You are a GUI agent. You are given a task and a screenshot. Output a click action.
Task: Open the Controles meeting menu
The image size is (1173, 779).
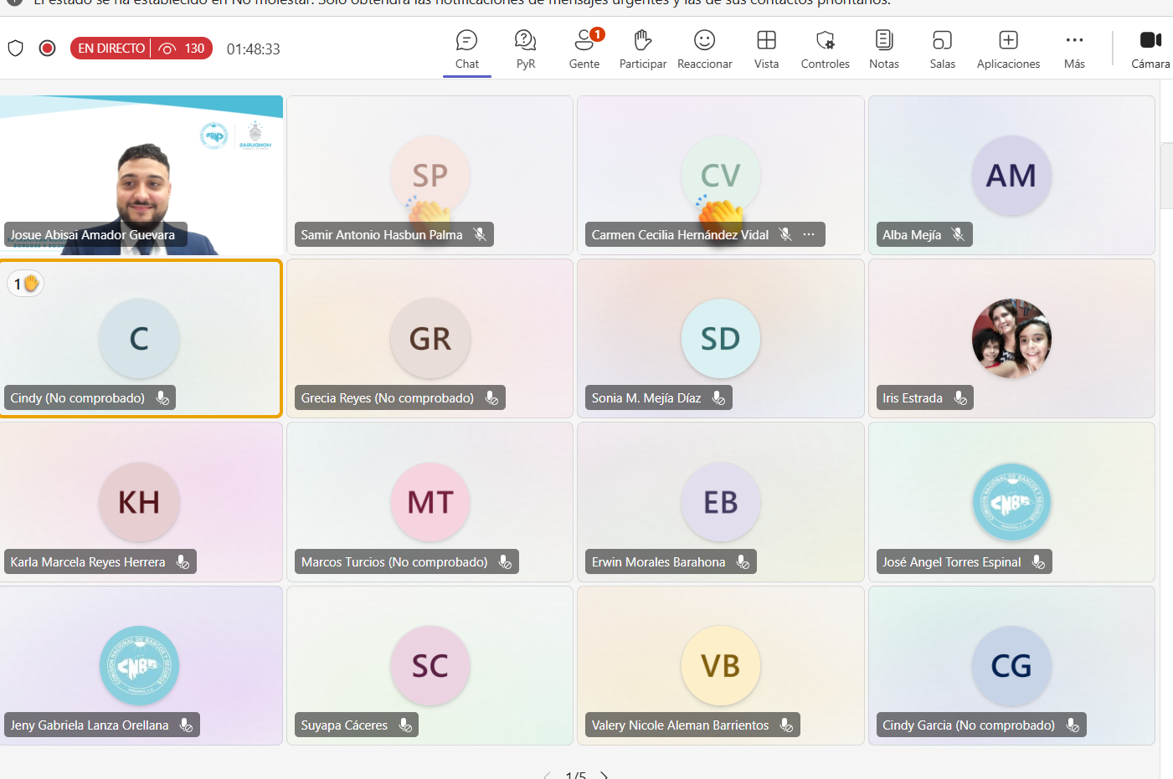coord(825,49)
